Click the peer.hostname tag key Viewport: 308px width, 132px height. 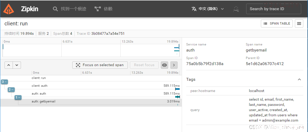(203, 91)
